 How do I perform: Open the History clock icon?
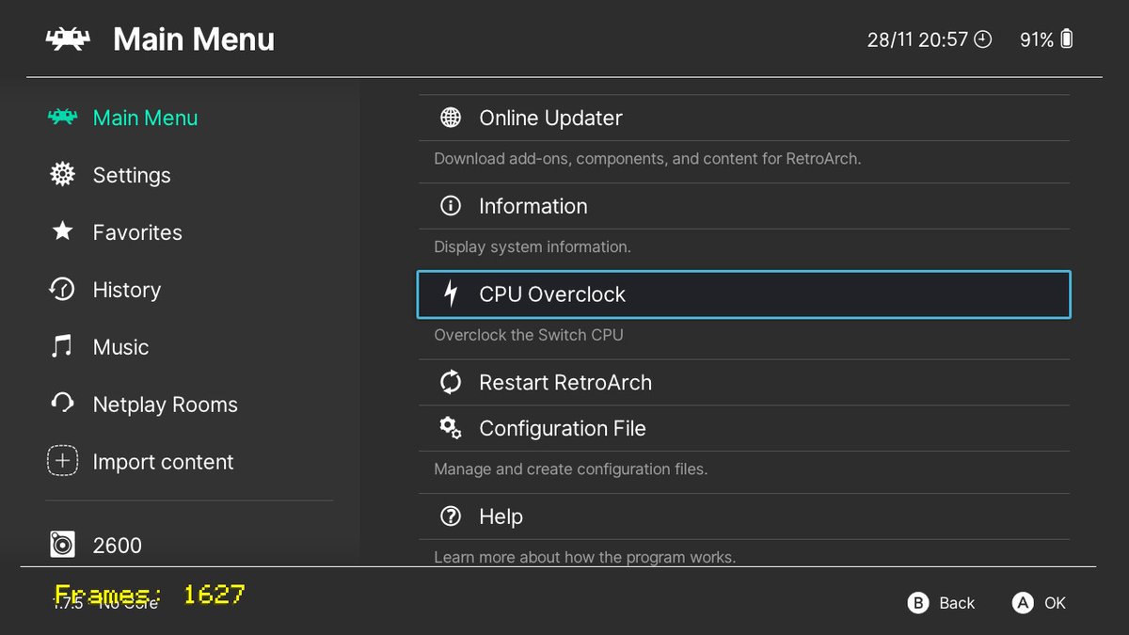[62, 289]
